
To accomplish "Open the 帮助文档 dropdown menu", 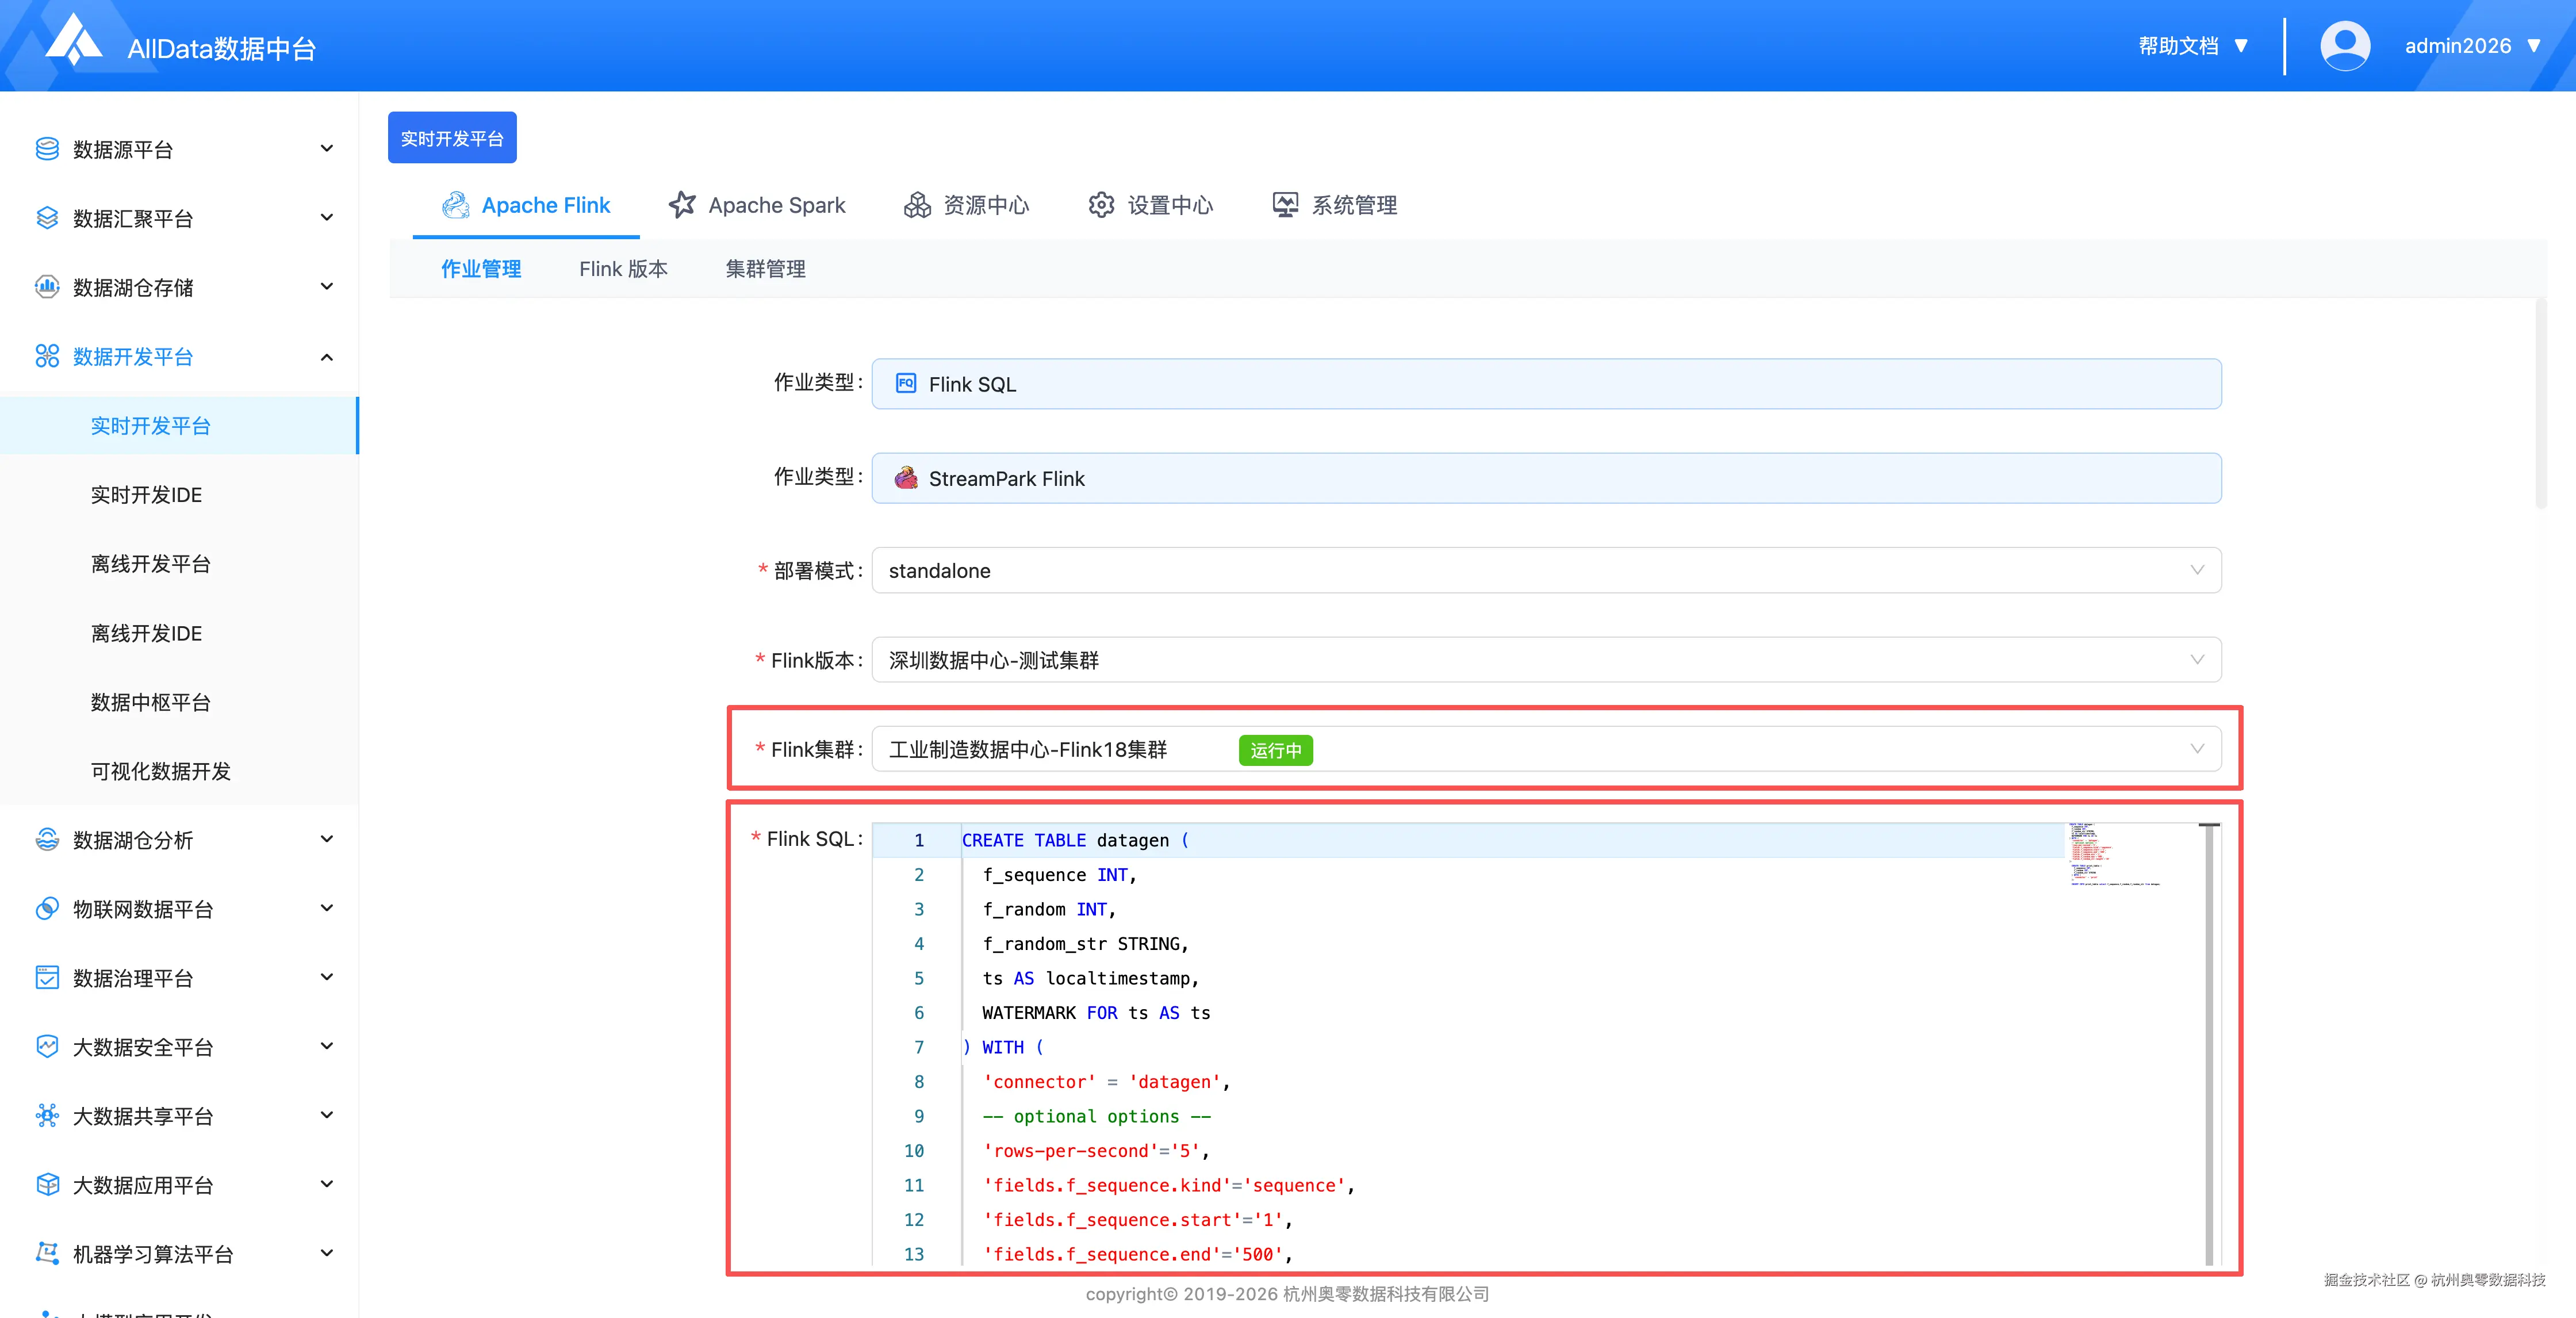I will click(2193, 46).
